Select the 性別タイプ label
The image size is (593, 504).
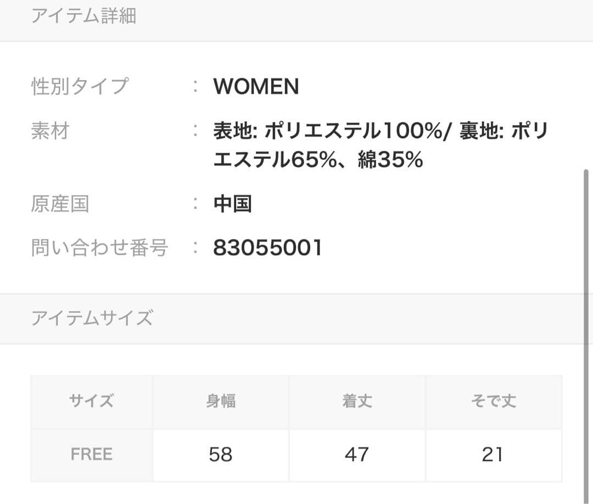tap(80, 87)
